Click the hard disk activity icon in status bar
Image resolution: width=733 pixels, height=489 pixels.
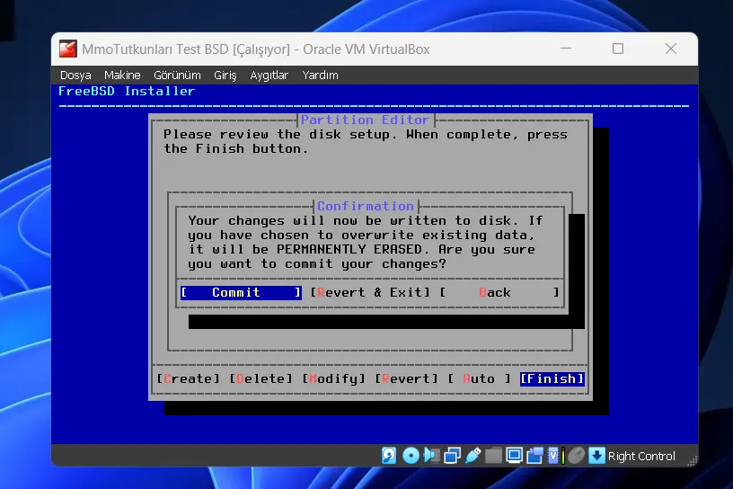point(389,456)
